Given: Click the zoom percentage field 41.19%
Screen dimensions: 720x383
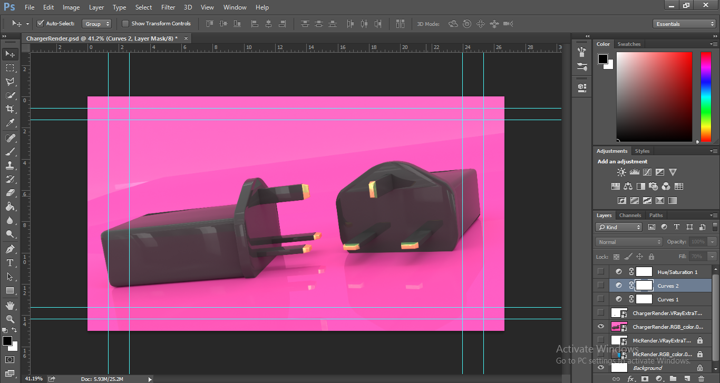Looking at the screenshot, I should pyautogui.click(x=34, y=379).
